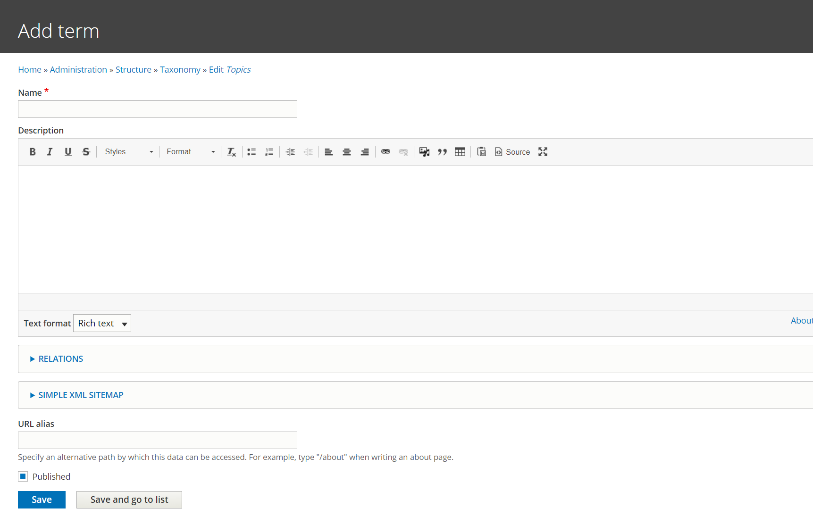Toggle bold formatting in editor
This screenshot has width=813, height=525.
point(33,152)
